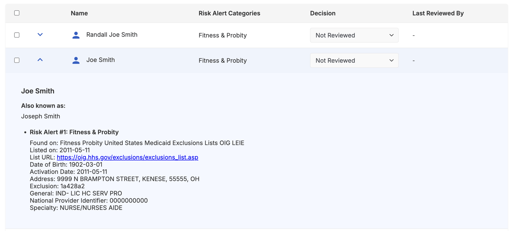Select Joe Smith's row checkbox

click(17, 60)
